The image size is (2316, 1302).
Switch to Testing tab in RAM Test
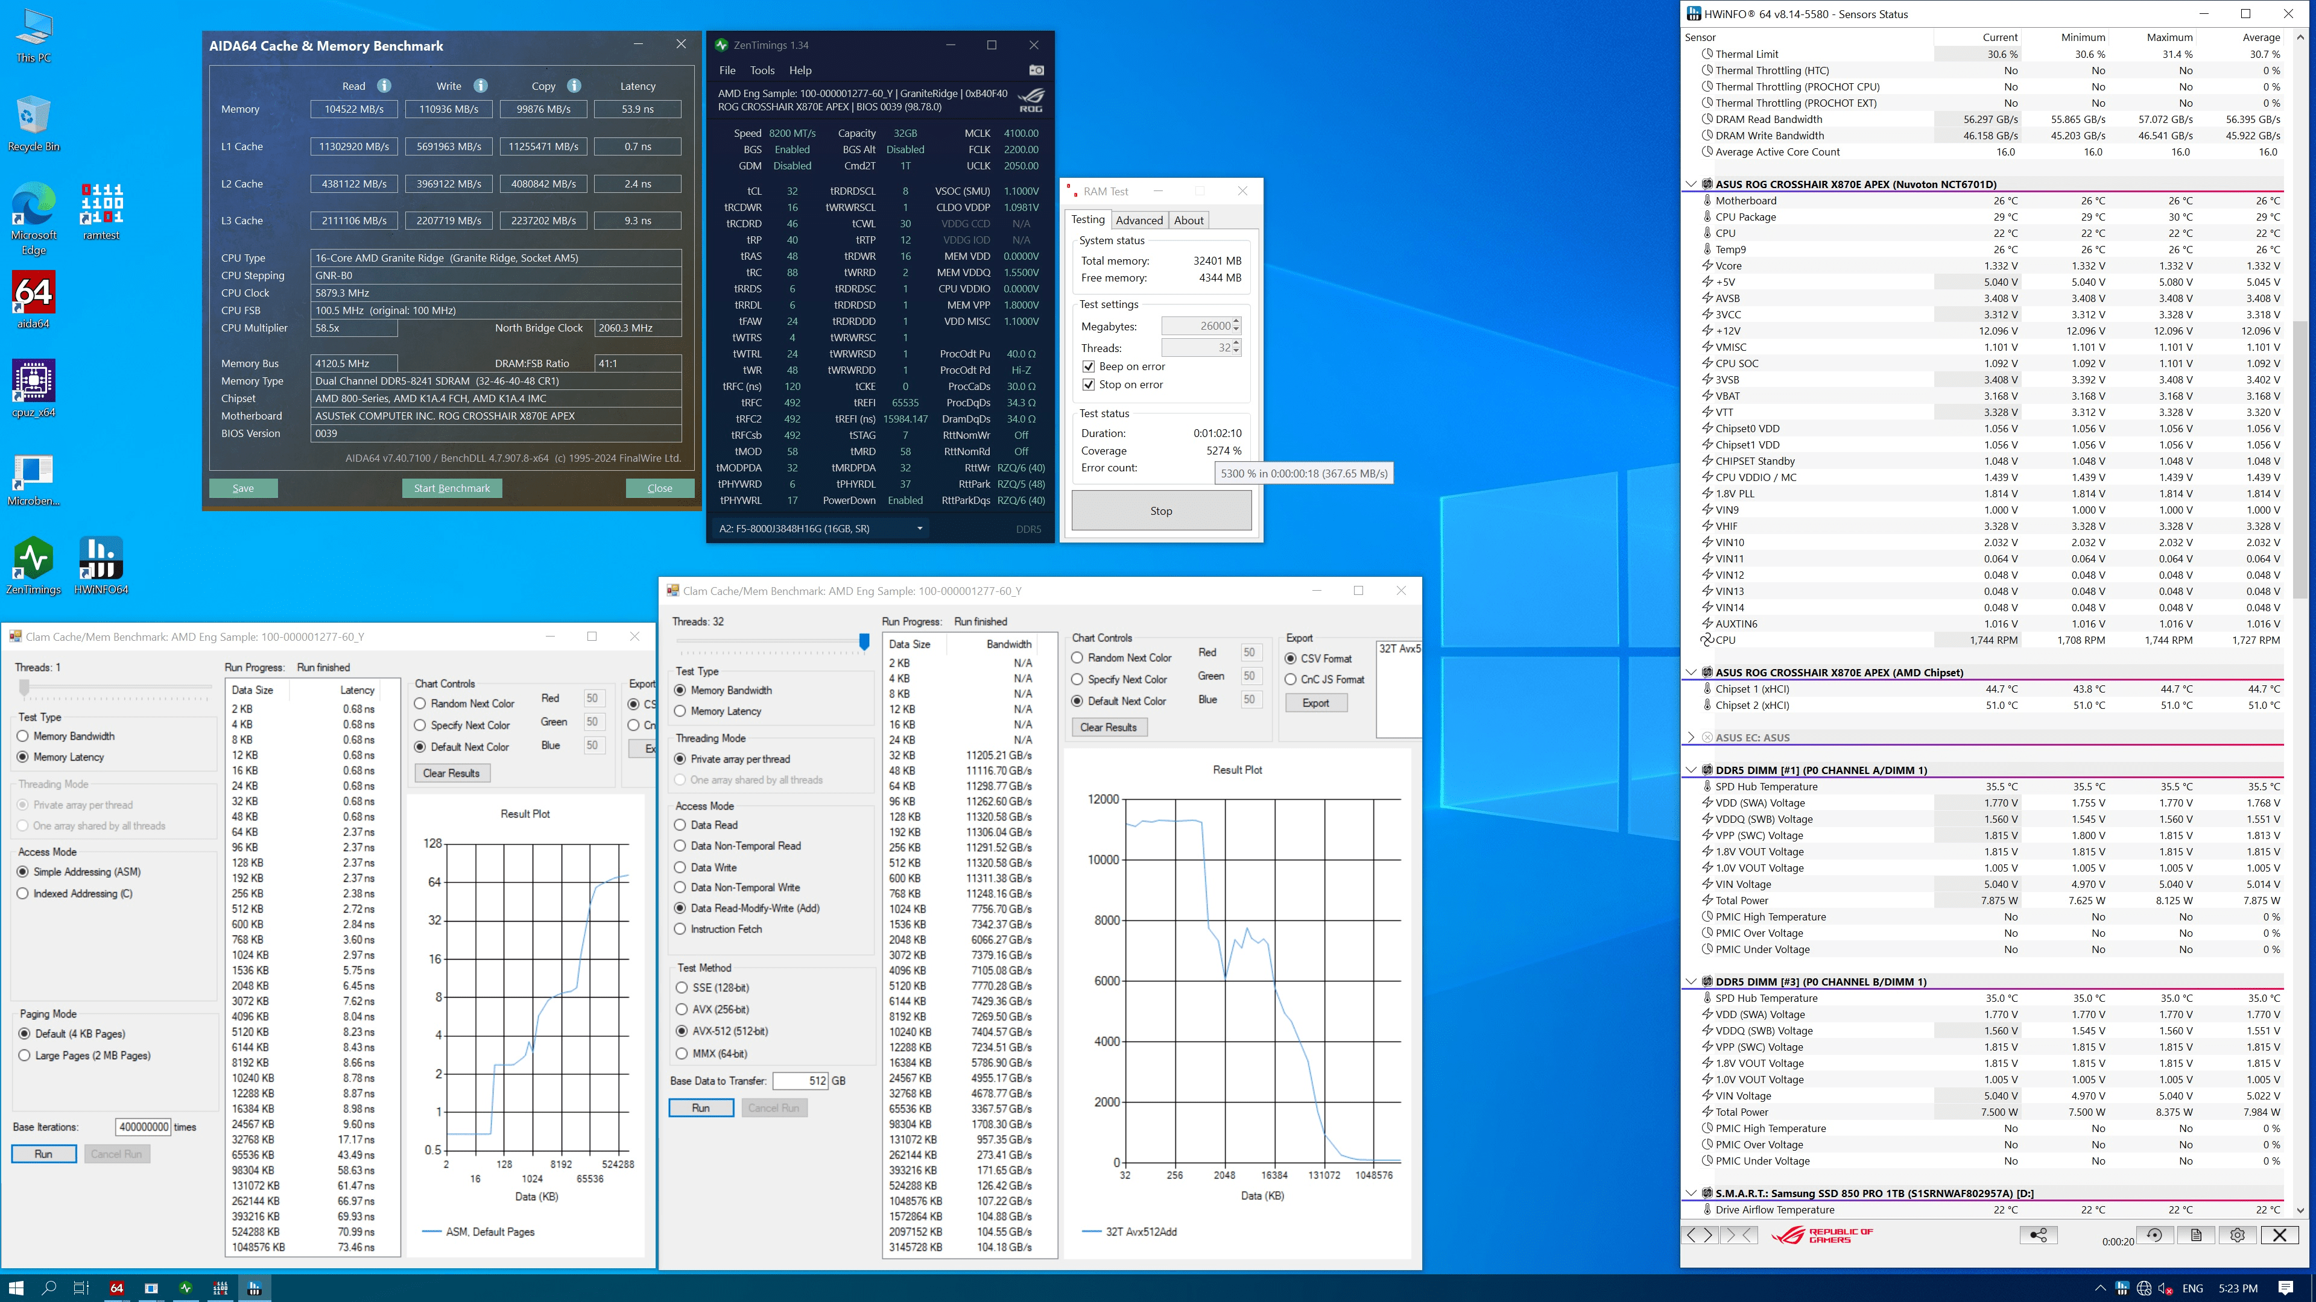pos(1088,219)
